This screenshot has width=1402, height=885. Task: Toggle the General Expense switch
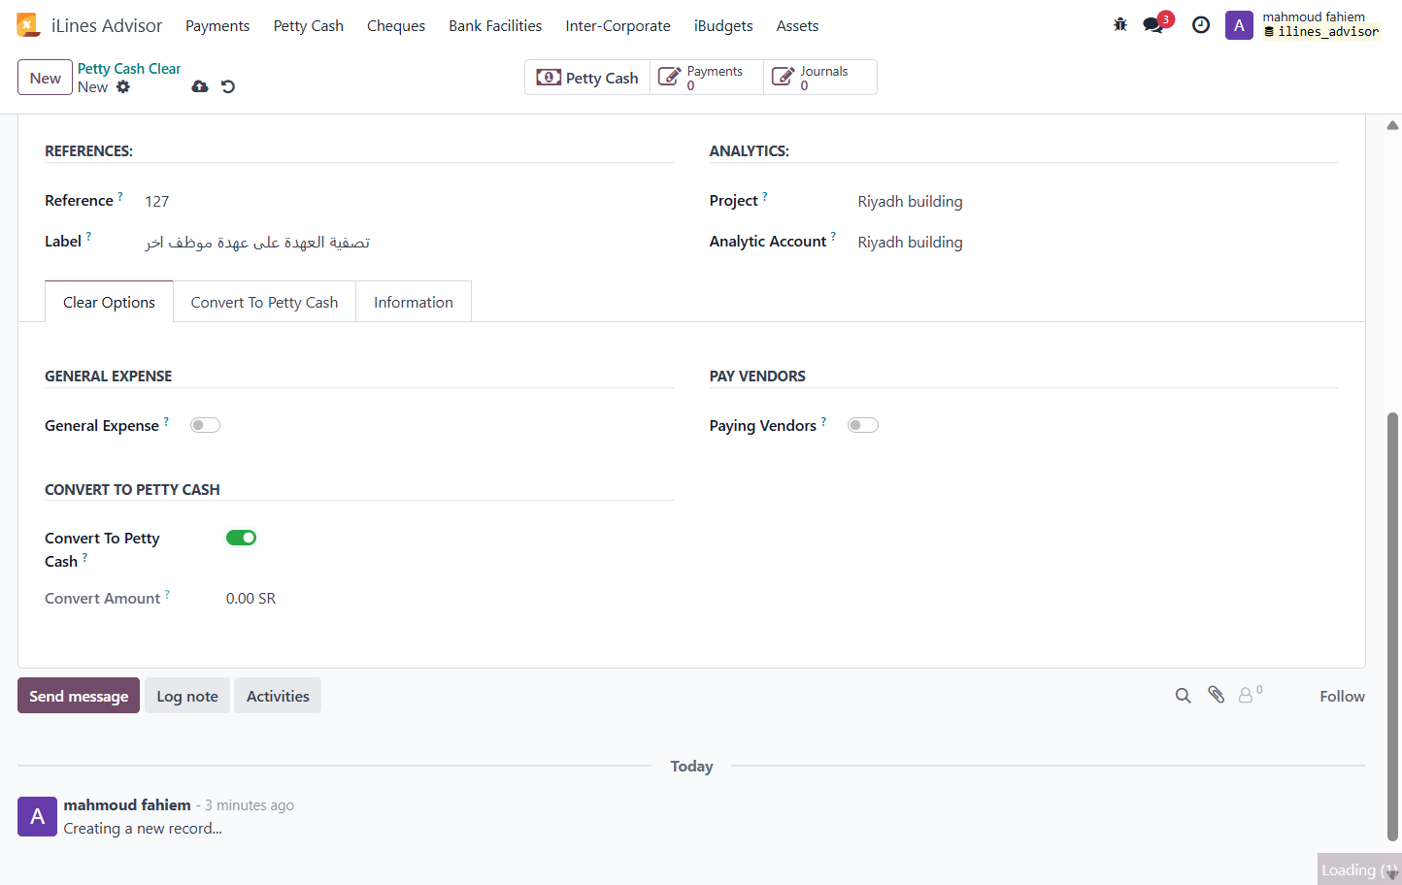[x=205, y=425]
